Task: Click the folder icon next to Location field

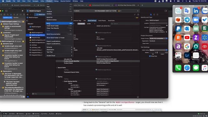Action: pyautogui.click(x=167, y=25)
